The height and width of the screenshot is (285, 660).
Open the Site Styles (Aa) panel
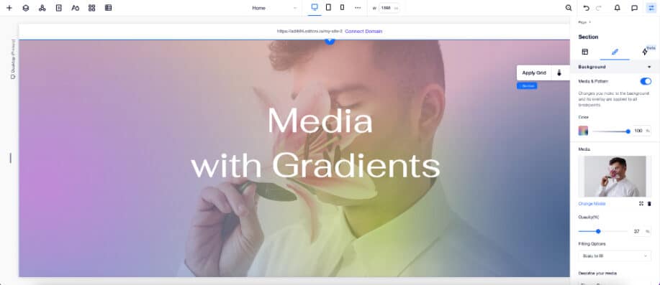pos(76,8)
